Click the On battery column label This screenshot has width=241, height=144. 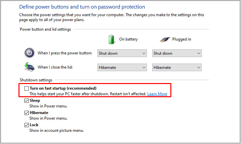click(x=128, y=39)
